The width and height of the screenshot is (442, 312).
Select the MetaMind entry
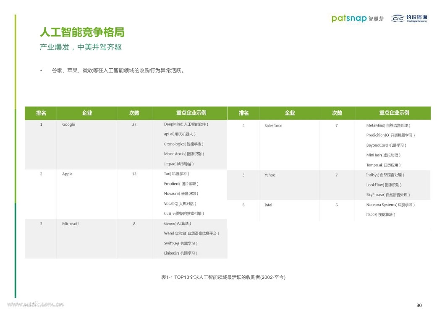tap(388, 125)
